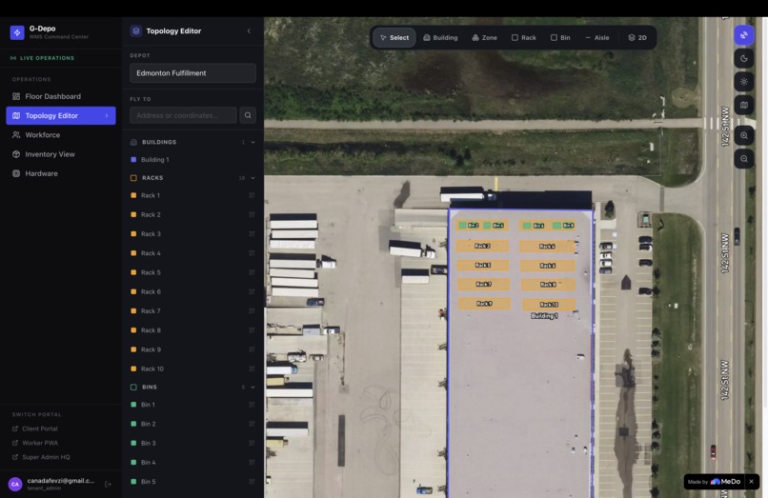Screen dimensions: 768x498
Task: Click the Rack 2 orange swatch
Action: tap(133, 214)
